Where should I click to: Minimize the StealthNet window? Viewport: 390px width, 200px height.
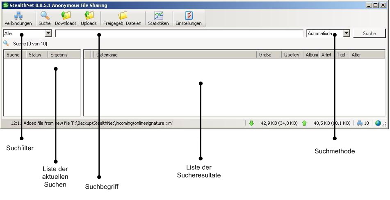click(369, 5)
